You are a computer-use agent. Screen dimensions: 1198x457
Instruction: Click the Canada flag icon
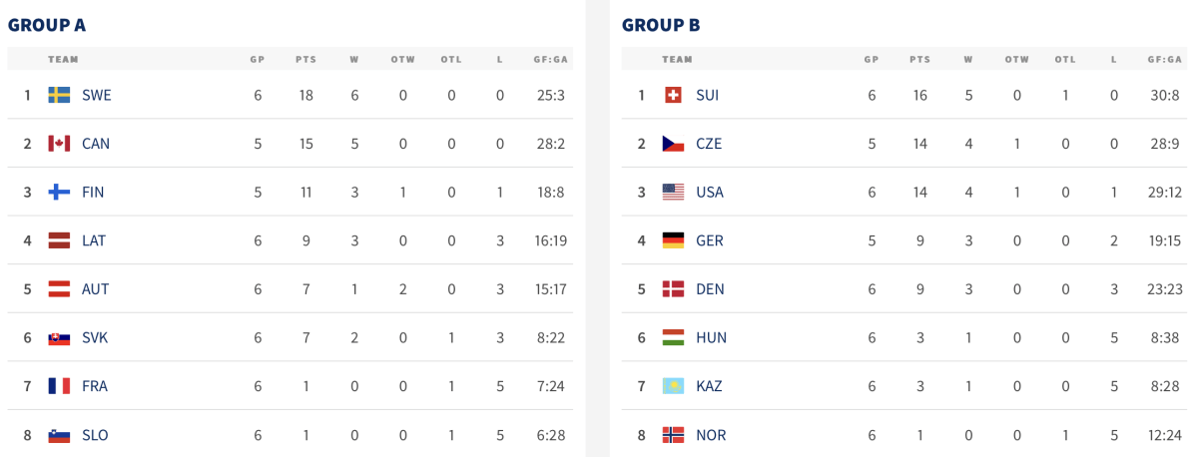click(x=59, y=144)
